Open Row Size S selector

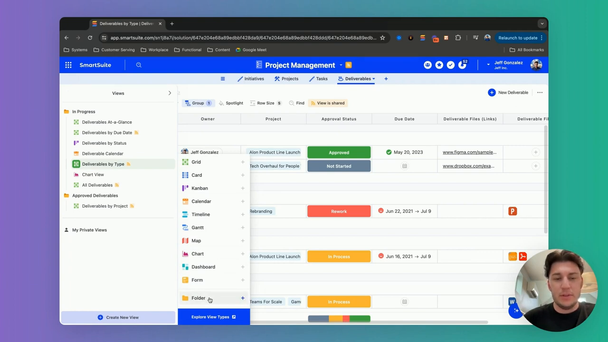(266, 103)
